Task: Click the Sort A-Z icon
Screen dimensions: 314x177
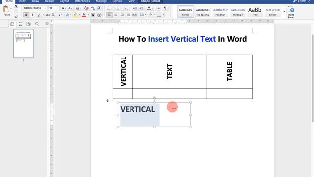Action: click(158, 8)
